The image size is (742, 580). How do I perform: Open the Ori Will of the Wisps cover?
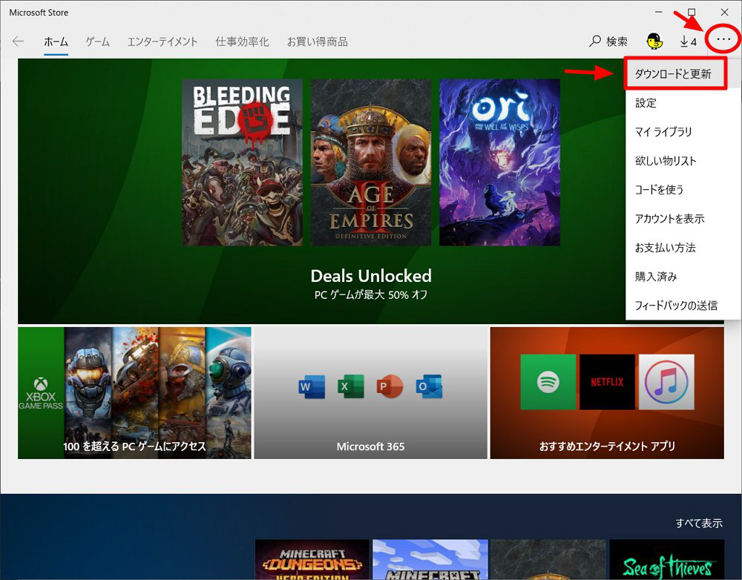[x=499, y=162]
